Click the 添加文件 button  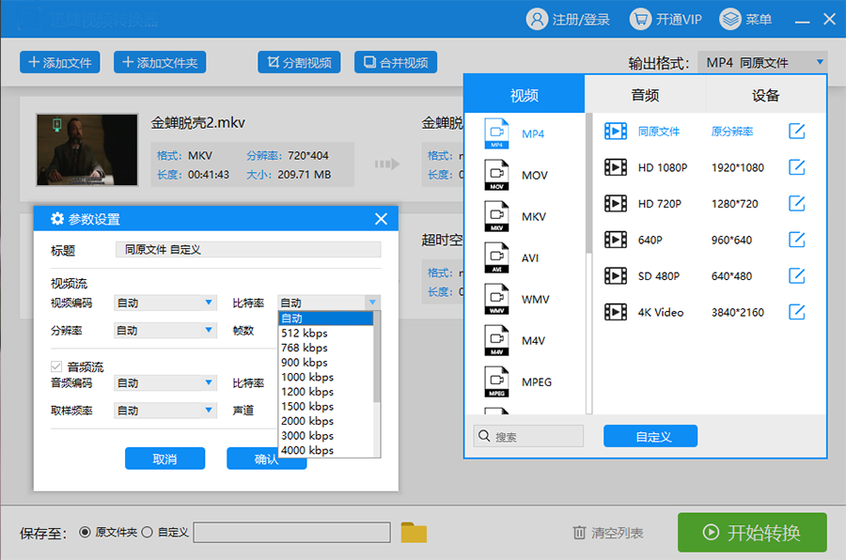tap(60, 62)
